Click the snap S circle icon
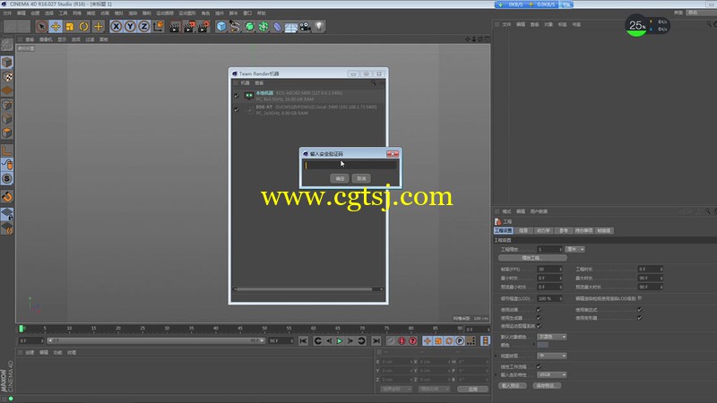Viewport: 717px width, 403px height. tap(7, 178)
